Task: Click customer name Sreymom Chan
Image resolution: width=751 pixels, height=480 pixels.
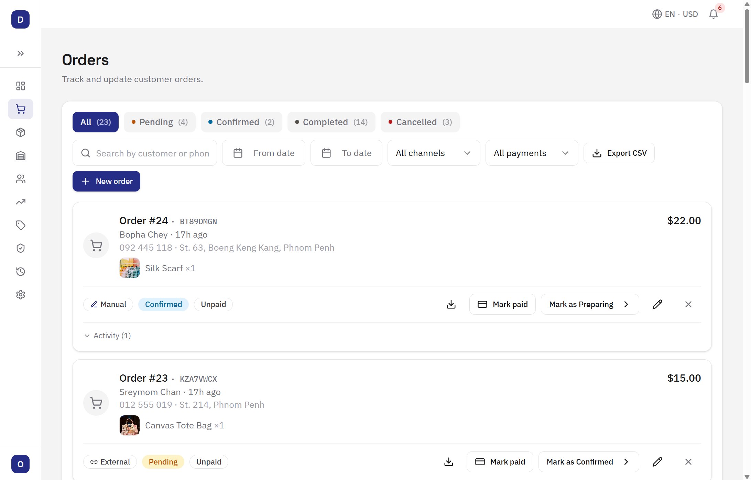Action: tap(150, 392)
